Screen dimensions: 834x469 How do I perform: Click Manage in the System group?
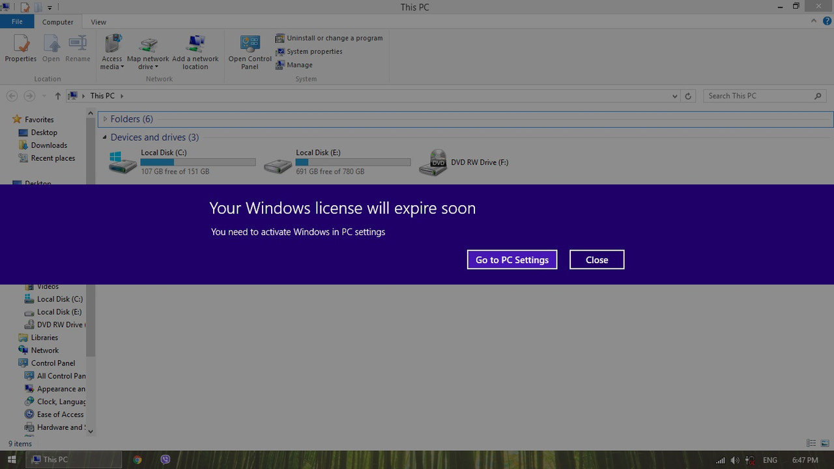click(x=294, y=64)
